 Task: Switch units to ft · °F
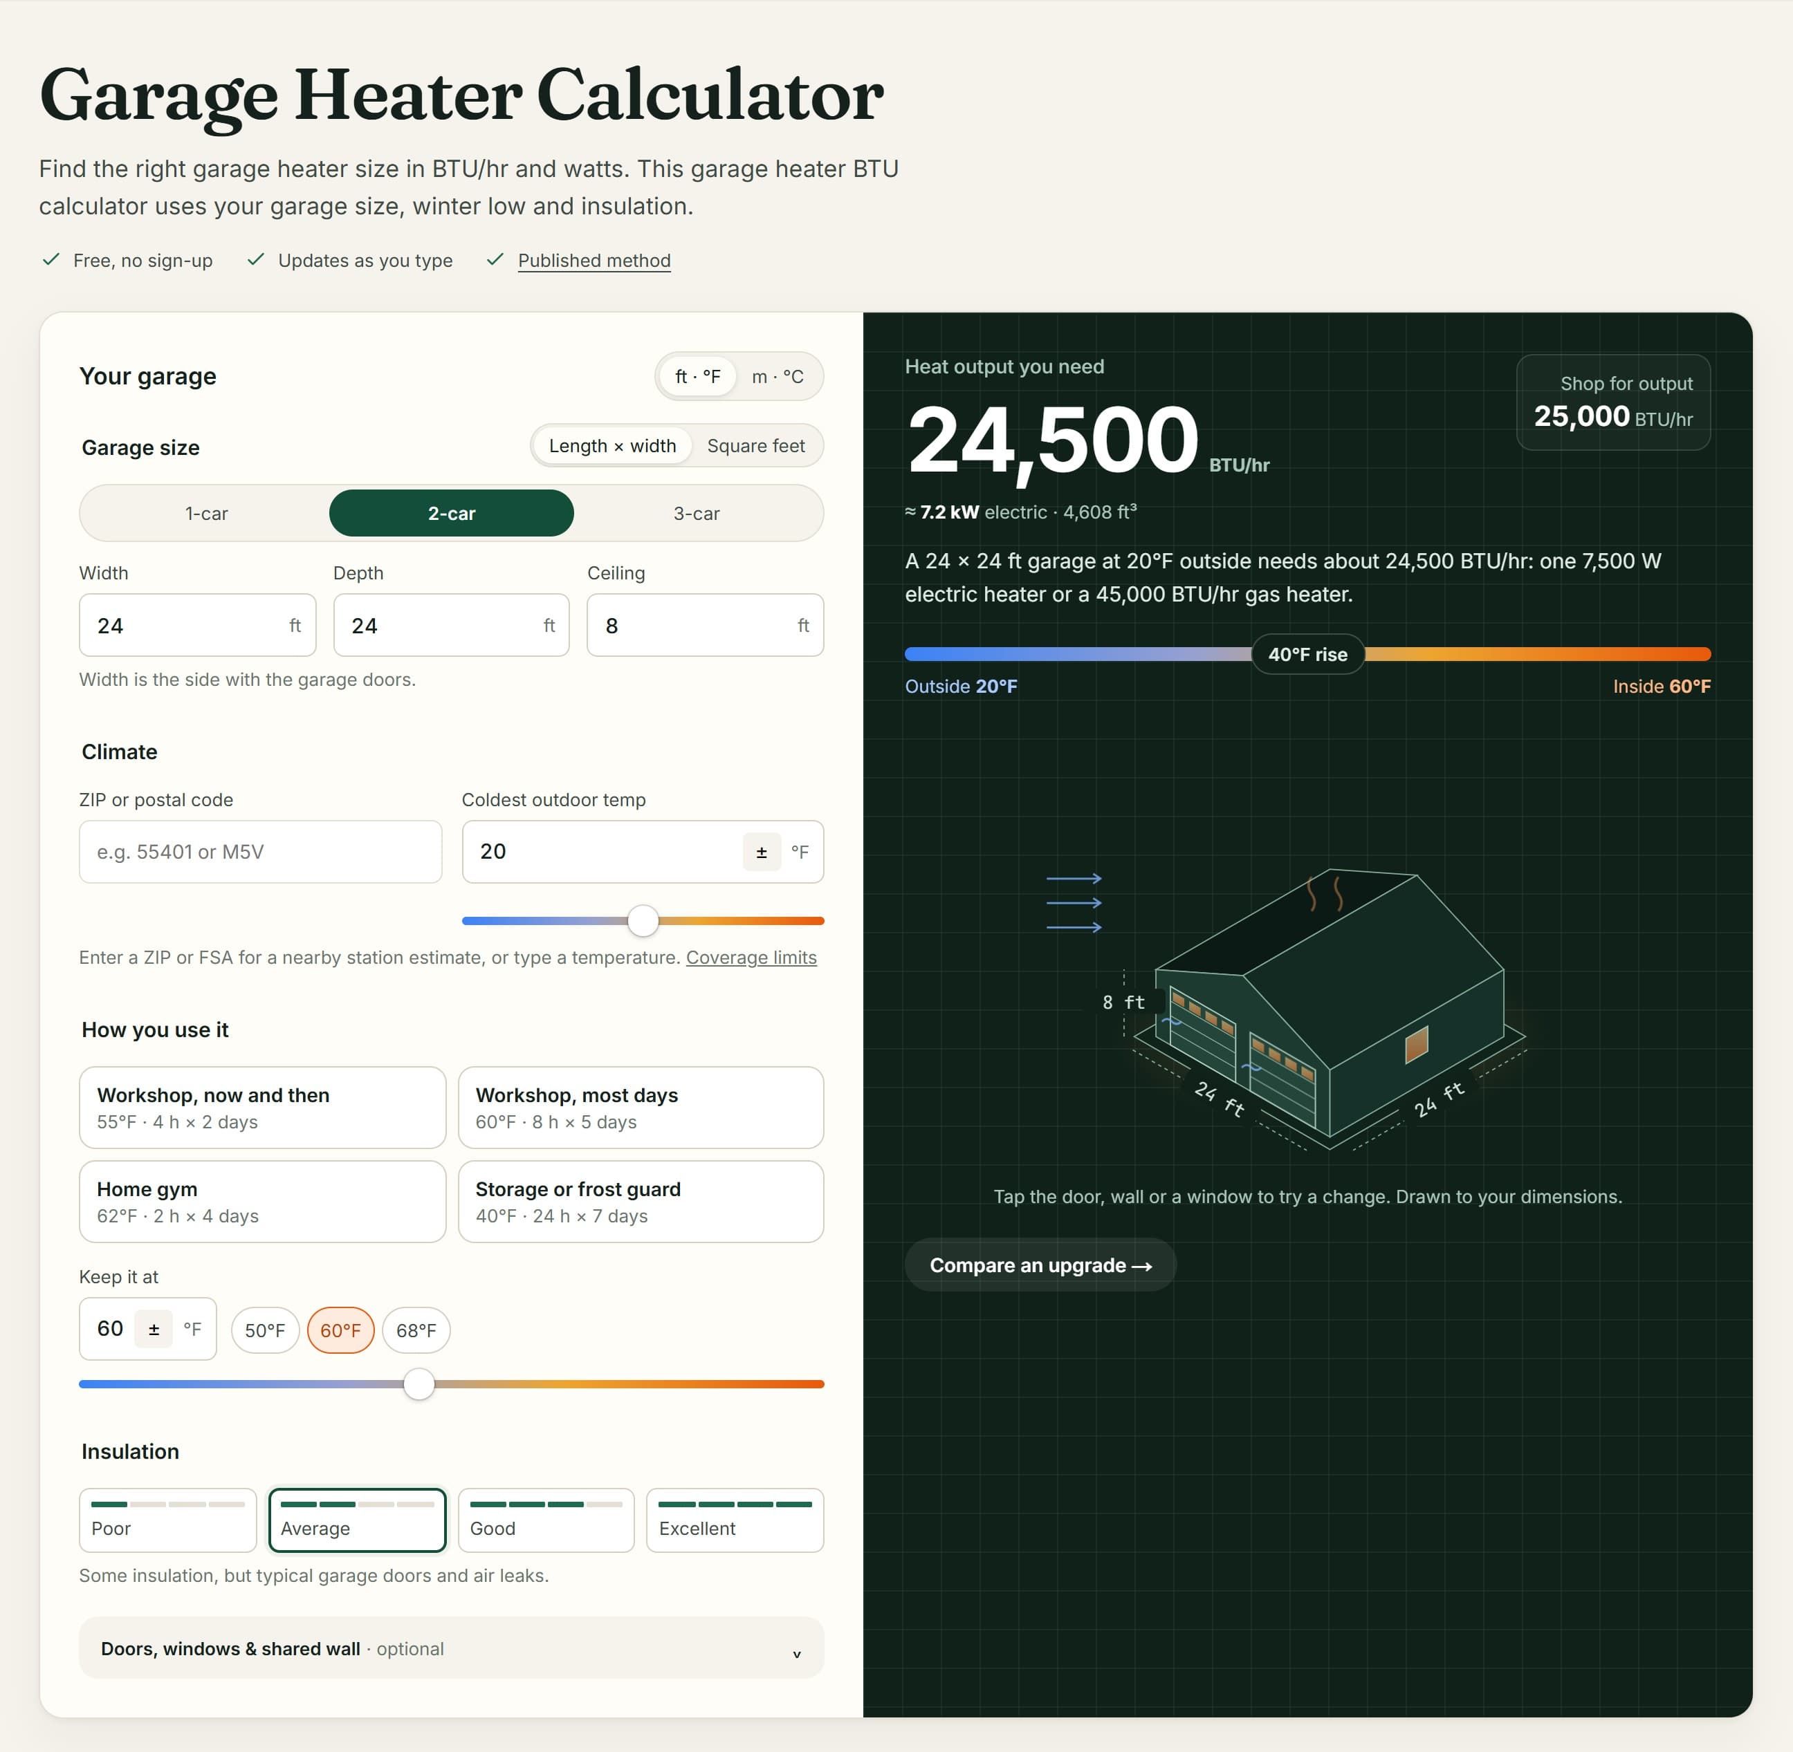click(x=698, y=376)
